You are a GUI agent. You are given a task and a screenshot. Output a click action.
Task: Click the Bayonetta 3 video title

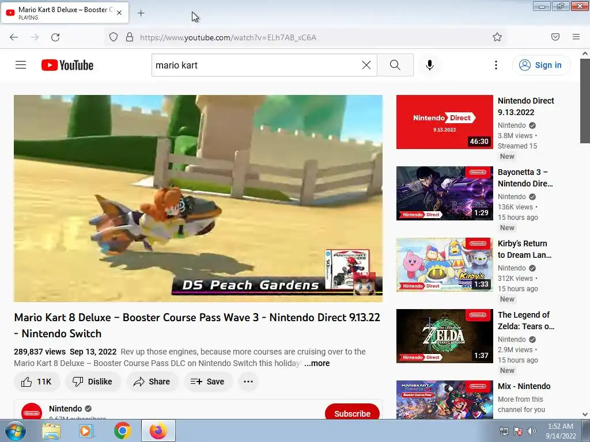(x=525, y=178)
